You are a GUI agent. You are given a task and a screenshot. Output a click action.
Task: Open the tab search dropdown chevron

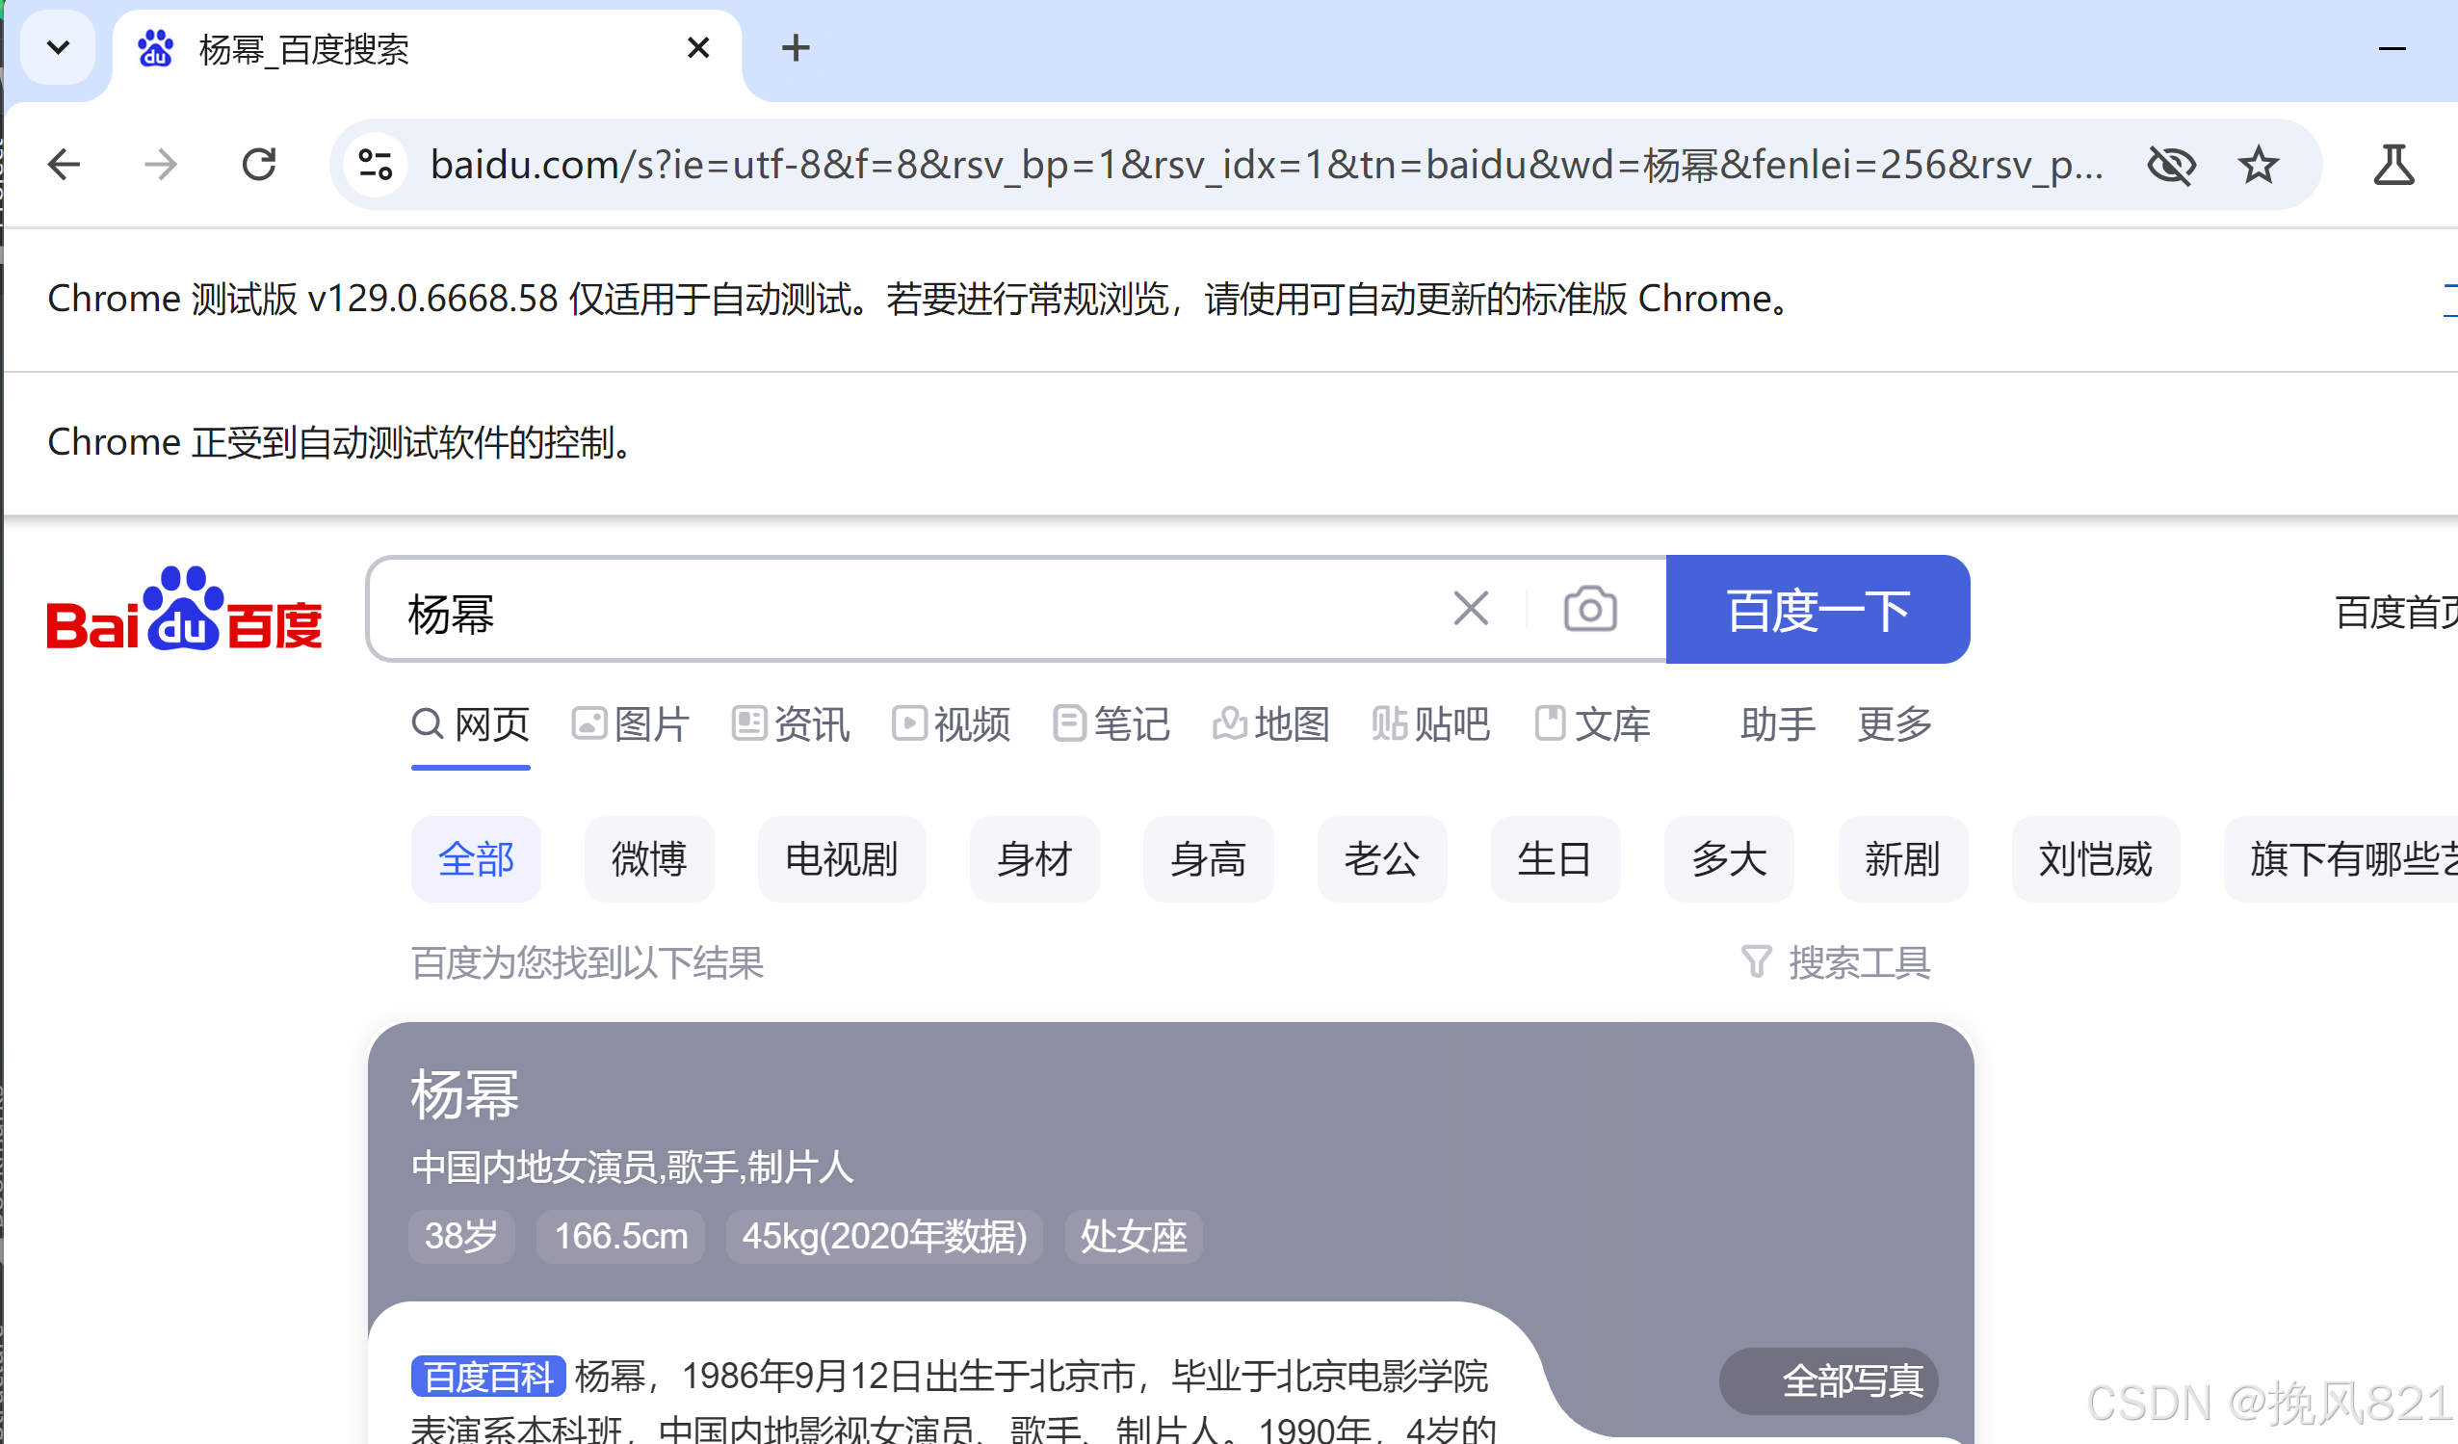pyautogui.click(x=58, y=47)
